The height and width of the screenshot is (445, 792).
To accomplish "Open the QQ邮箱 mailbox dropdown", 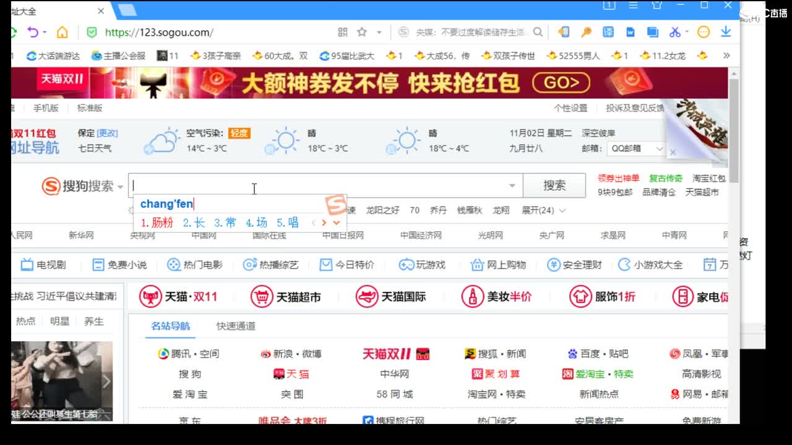I will [x=637, y=148].
